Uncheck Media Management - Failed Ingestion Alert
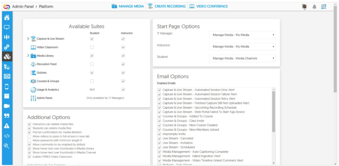339x166 pixels. click(x=159, y=156)
